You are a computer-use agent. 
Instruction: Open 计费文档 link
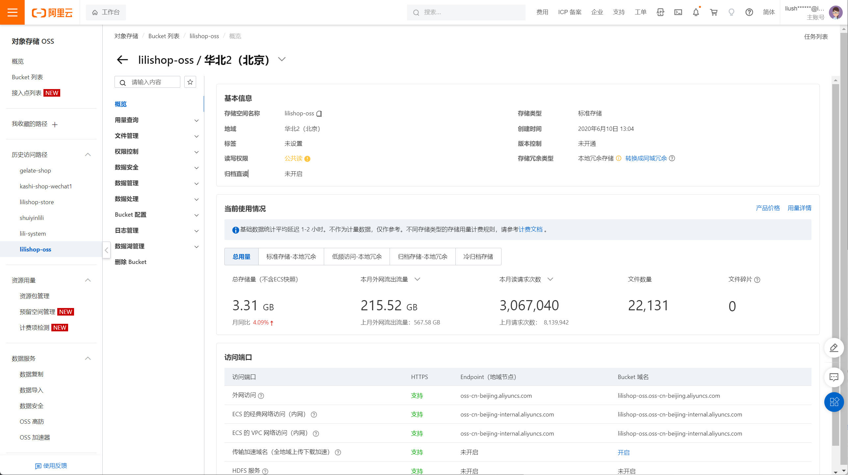[530, 229]
